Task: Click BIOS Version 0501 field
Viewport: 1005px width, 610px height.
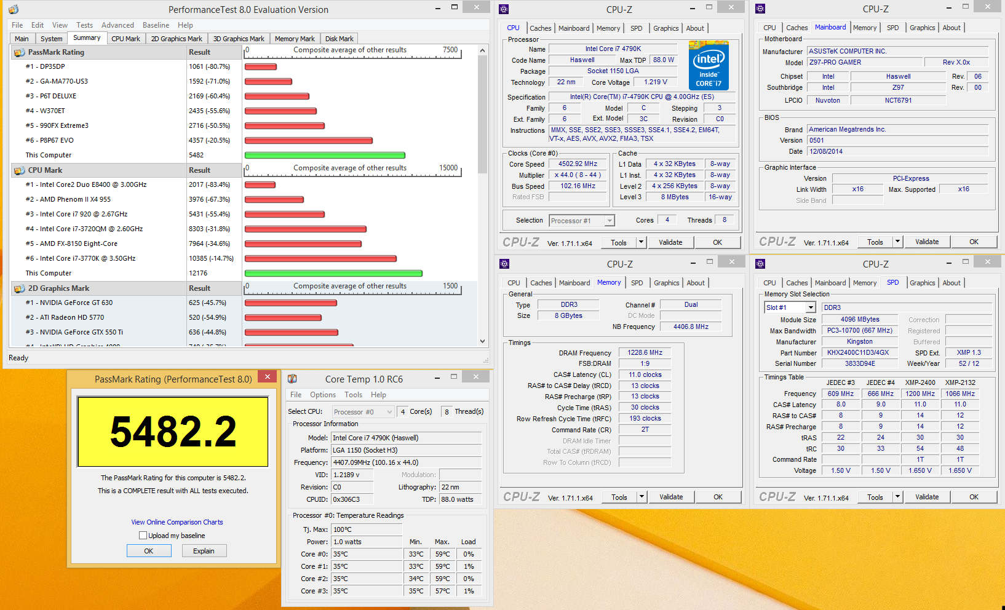Action: (x=897, y=140)
